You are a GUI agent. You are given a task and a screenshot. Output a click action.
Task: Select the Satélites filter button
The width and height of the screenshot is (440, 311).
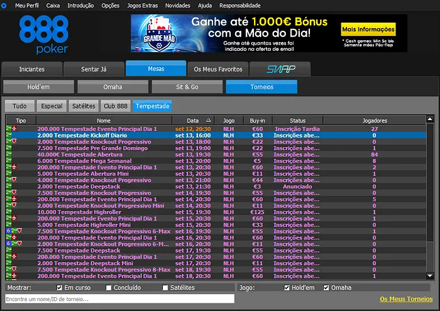click(84, 106)
